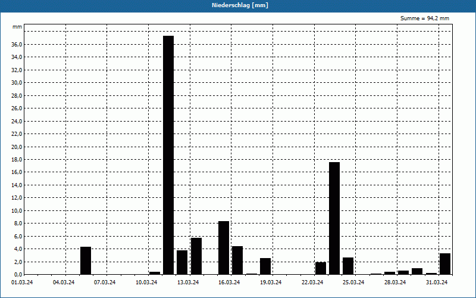
Task: Select the y-axis value "28,0"
Action: [x=17, y=96]
